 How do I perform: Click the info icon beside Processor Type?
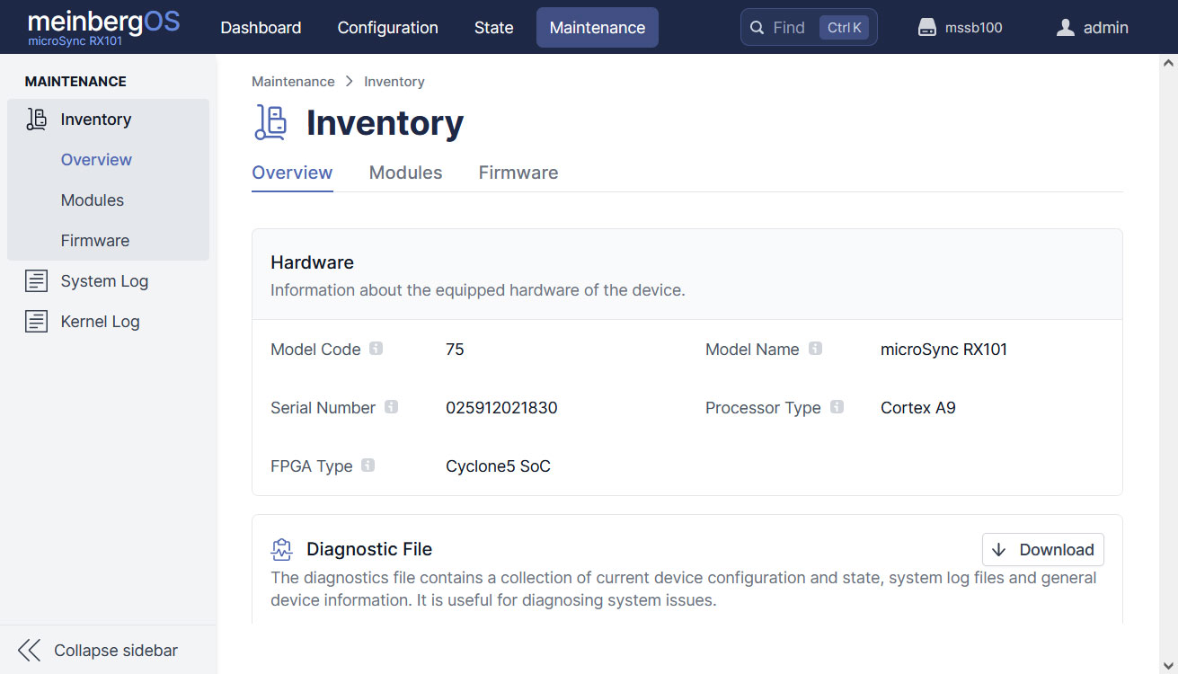click(x=837, y=407)
